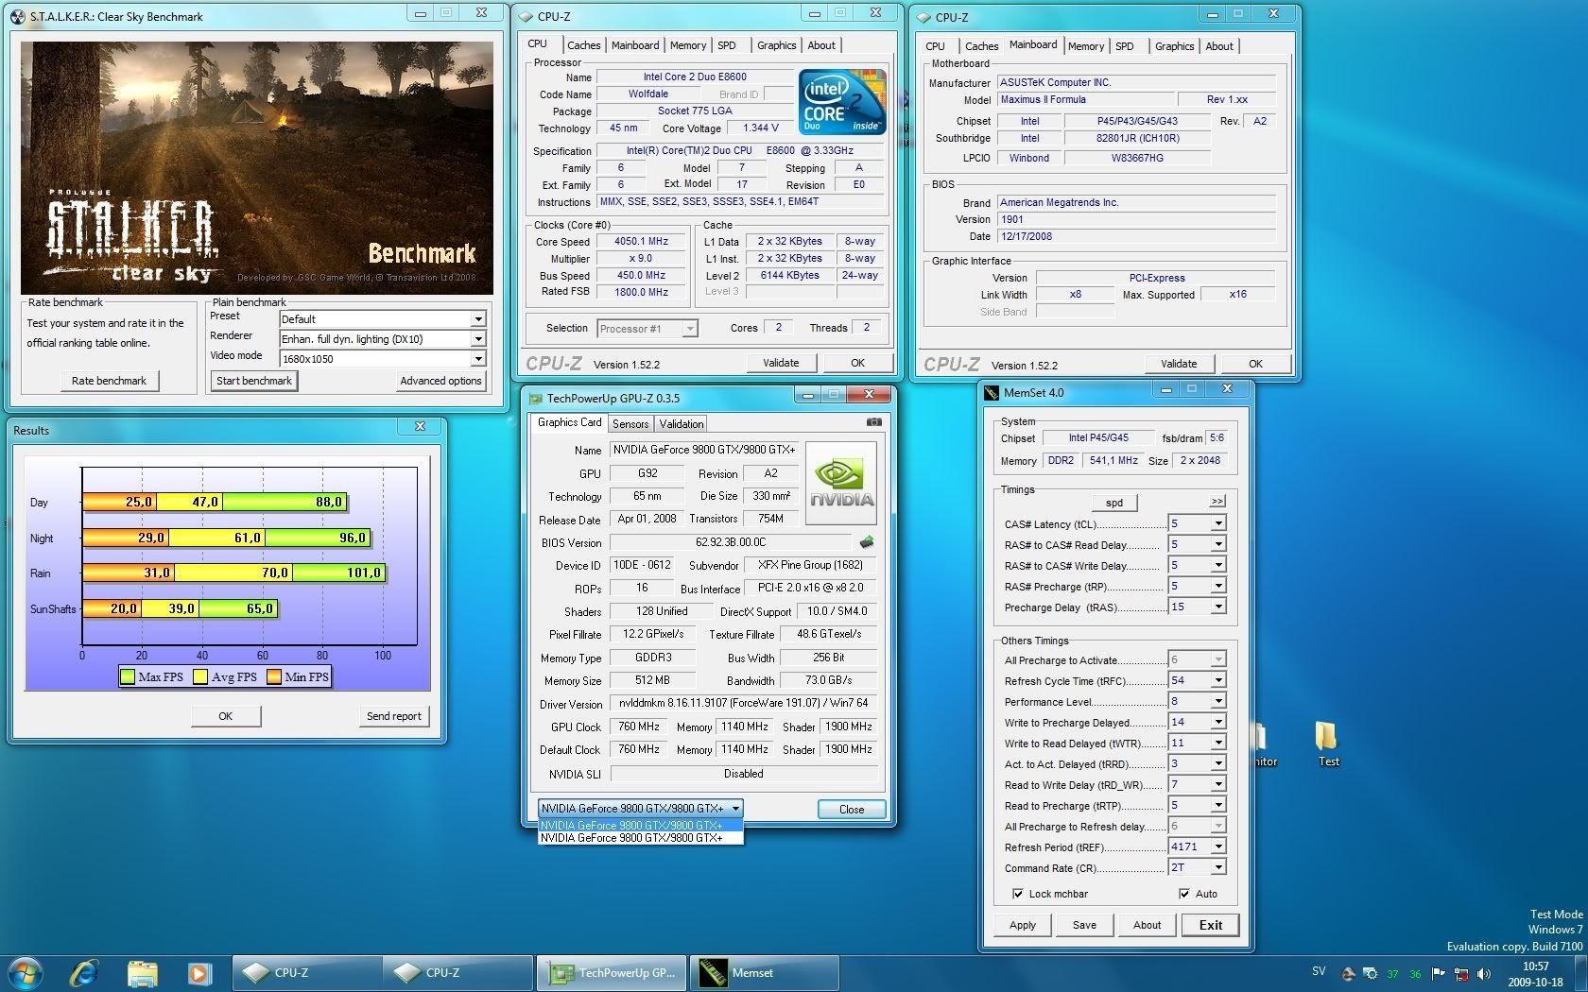Open Windows Media Player taskbar icon
The image size is (1588, 992).
(198, 973)
